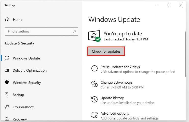This screenshot has width=189, height=122.
Task: Click the Windows Update page heading
Action: click(114, 19)
